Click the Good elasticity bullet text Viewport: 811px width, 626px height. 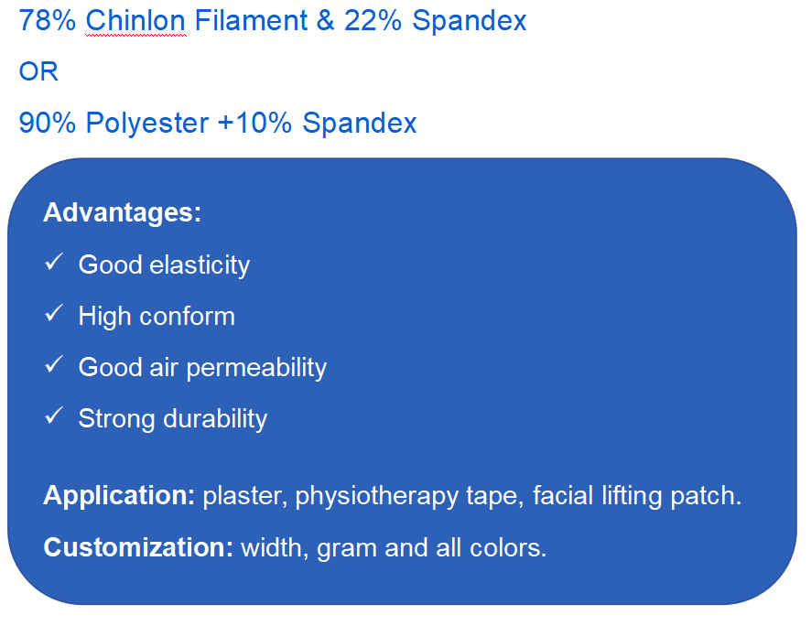tap(164, 265)
